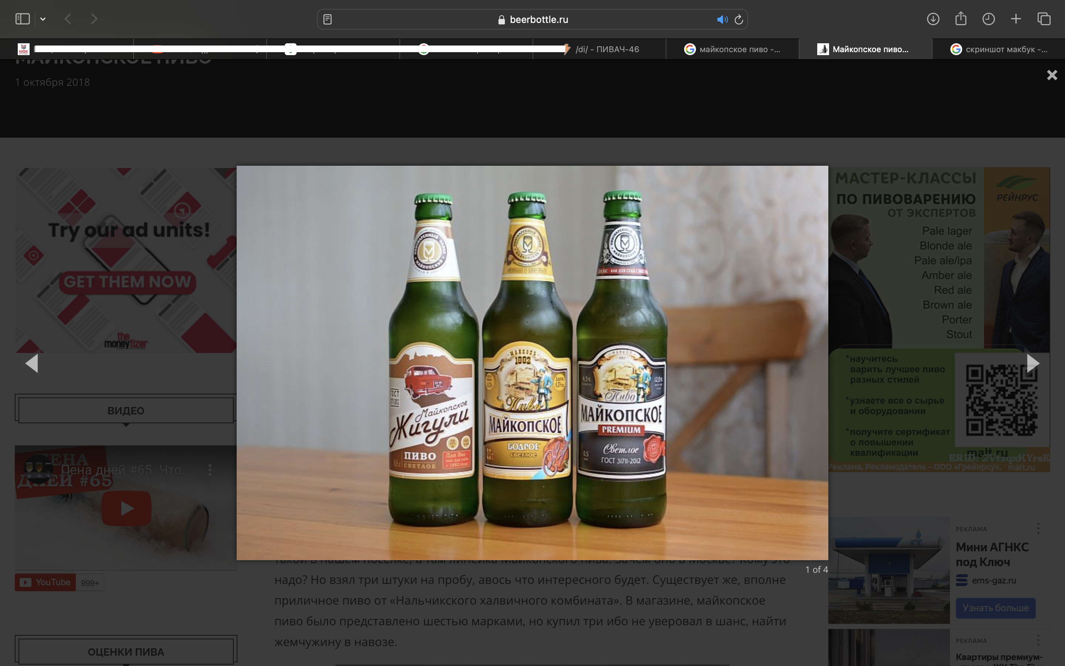Mute the tab audio speaker icon
The height and width of the screenshot is (666, 1065).
pos(722,19)
